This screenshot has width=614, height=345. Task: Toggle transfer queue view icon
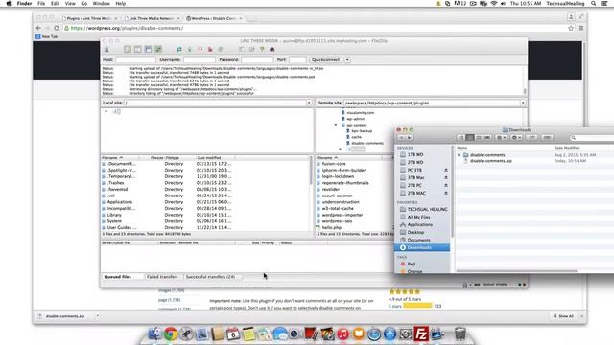click(158, 49)
